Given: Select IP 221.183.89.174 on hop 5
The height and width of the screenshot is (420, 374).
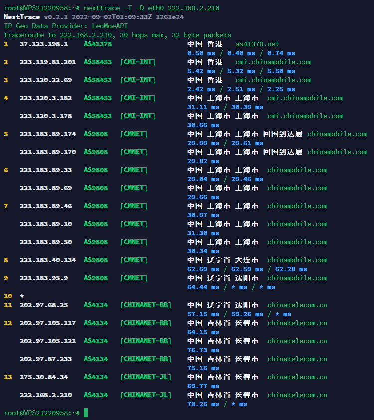Looking at the screenshot, I should [48, 134].
